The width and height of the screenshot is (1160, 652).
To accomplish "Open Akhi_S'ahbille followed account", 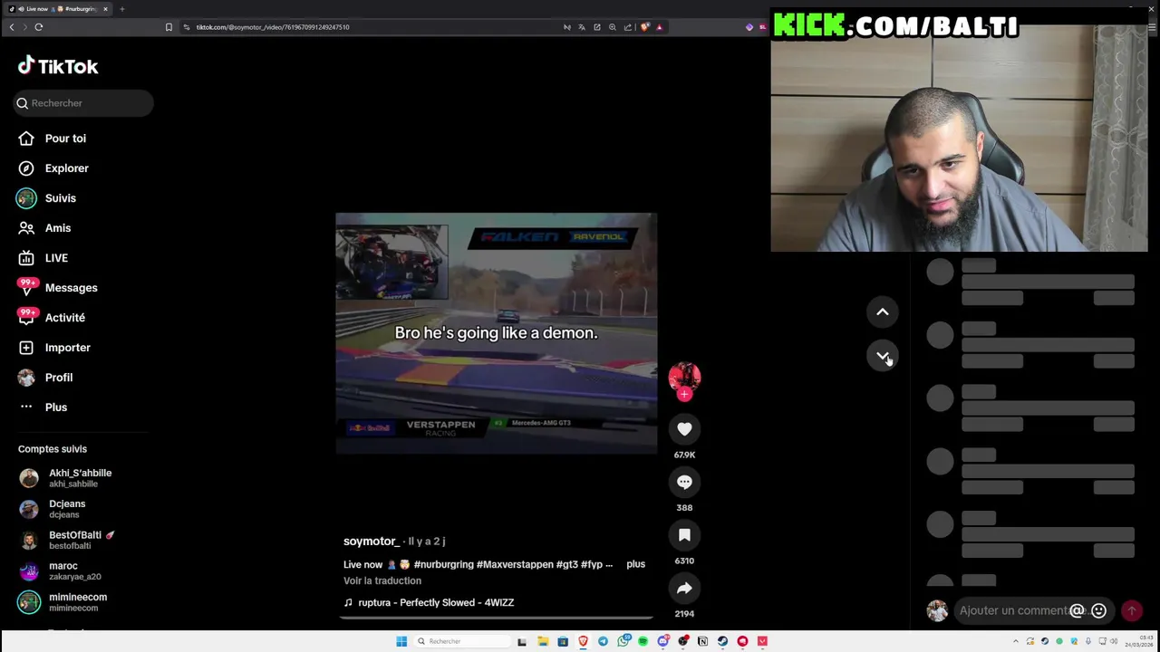I will pos(66,478).
